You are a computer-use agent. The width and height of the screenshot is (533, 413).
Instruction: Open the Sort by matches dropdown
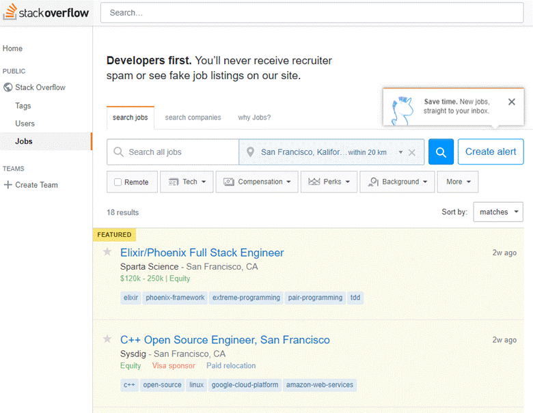(497, 212)
